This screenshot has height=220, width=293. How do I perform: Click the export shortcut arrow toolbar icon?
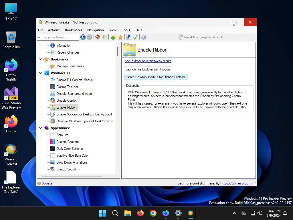coord(129,37)
